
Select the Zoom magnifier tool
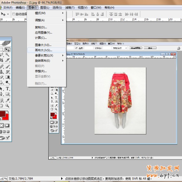[7, 105]
